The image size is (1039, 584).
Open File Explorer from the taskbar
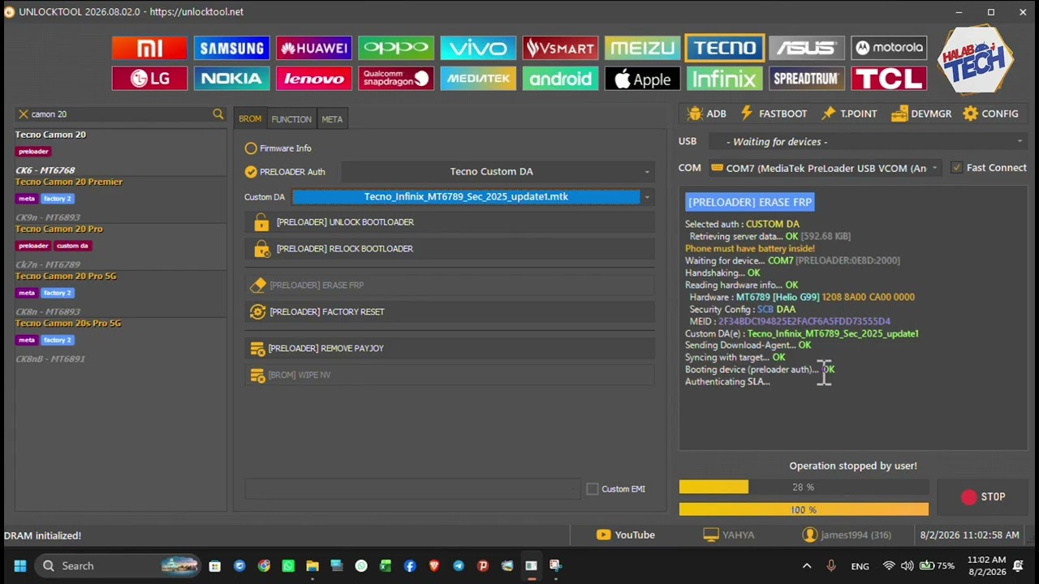313,566
